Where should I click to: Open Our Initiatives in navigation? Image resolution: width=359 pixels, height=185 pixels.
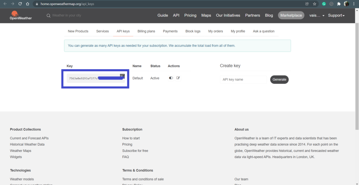point(228,15)
